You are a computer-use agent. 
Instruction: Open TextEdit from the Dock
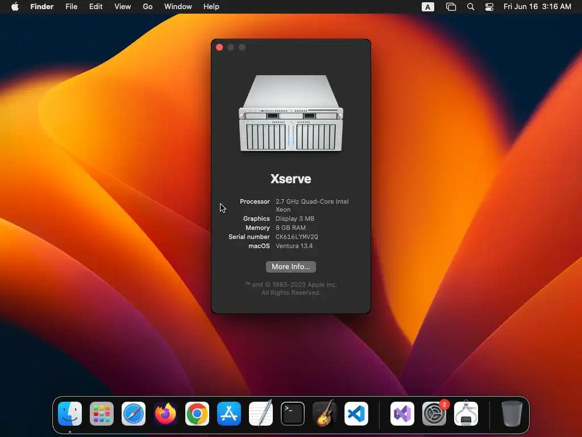click(x=261, y=414)
